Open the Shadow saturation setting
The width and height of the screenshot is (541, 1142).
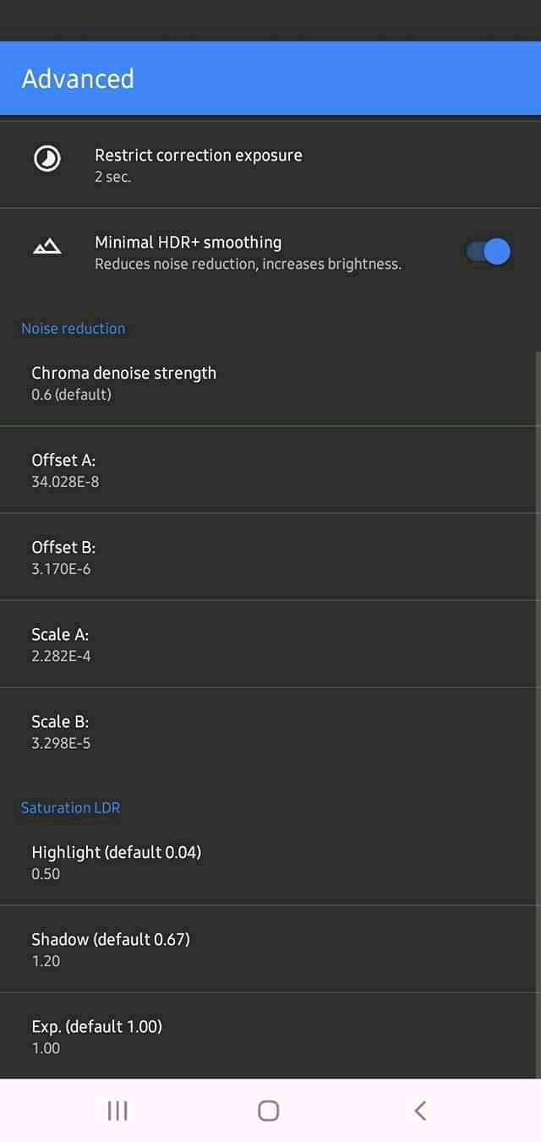[110, 949]
